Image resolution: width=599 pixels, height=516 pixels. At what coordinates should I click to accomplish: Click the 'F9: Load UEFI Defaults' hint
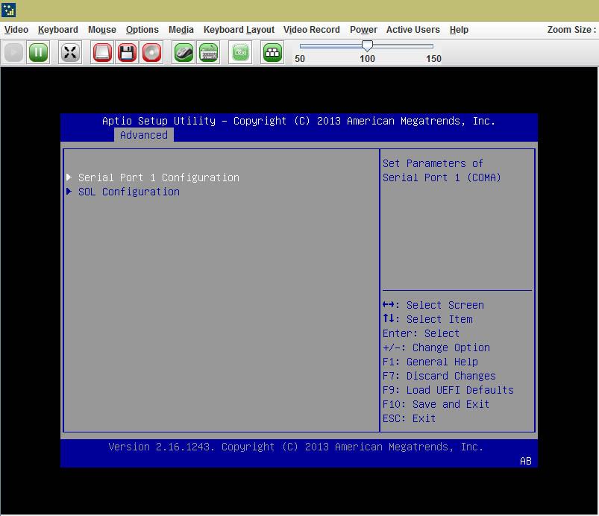click(448, 390)
